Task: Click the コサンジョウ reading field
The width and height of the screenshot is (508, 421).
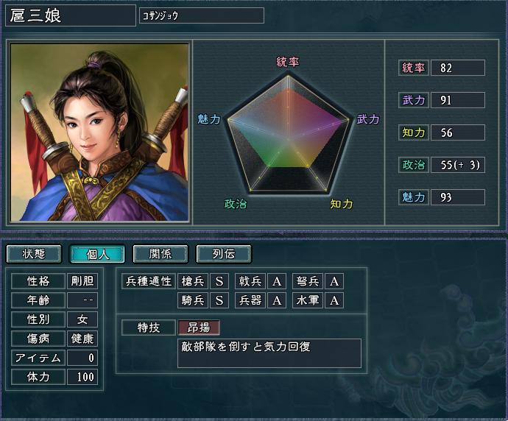Action: [202, 15]
